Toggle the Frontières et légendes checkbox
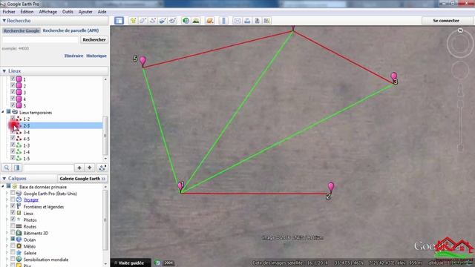 [x=13, y=206]
